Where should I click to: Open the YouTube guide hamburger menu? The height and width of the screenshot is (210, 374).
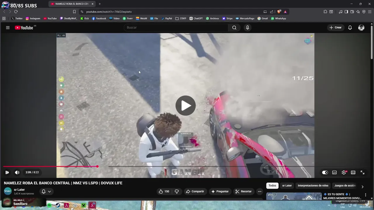(8, 28)
